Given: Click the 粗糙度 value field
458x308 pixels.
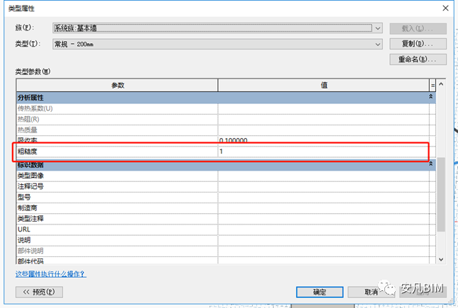Looking at the screenshot, I should (323, 152).
